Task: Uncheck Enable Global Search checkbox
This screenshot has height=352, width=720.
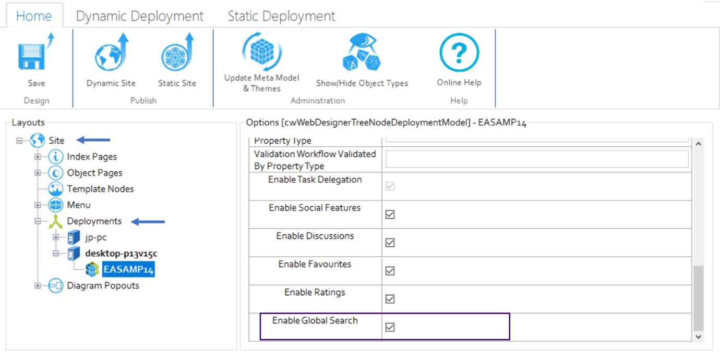Action: click(390, 327)
